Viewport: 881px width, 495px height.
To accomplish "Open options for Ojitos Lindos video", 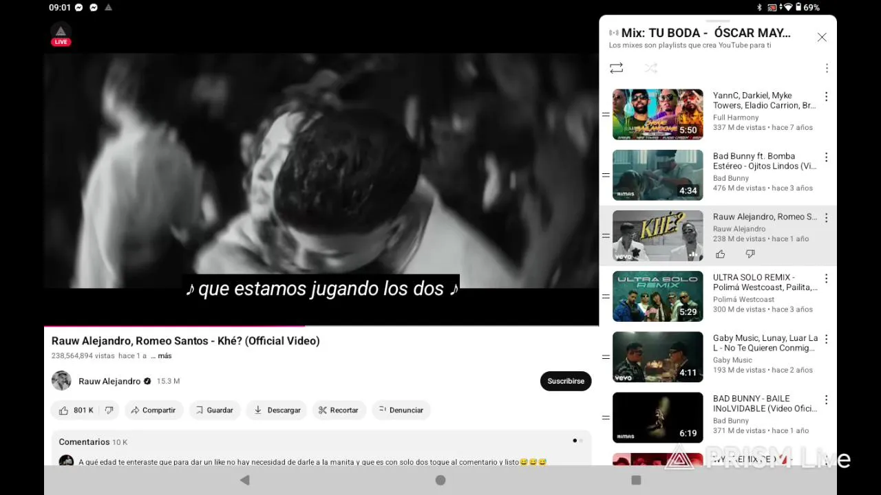I will [x=826, y=157].
